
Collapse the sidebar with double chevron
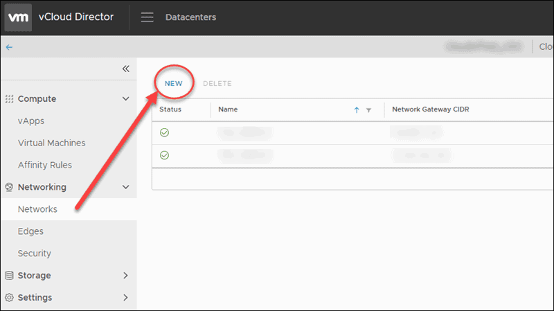[126, 69]
